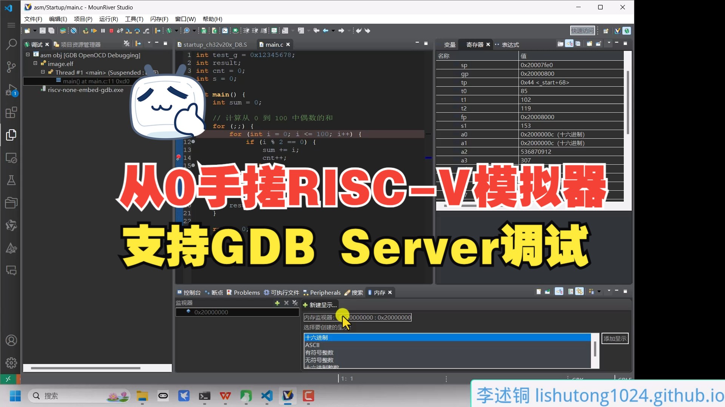Open the Accounts icon in the activity bar
This screenshot has height=407, width=725.
pyautogui.click(x=11, y=340)
